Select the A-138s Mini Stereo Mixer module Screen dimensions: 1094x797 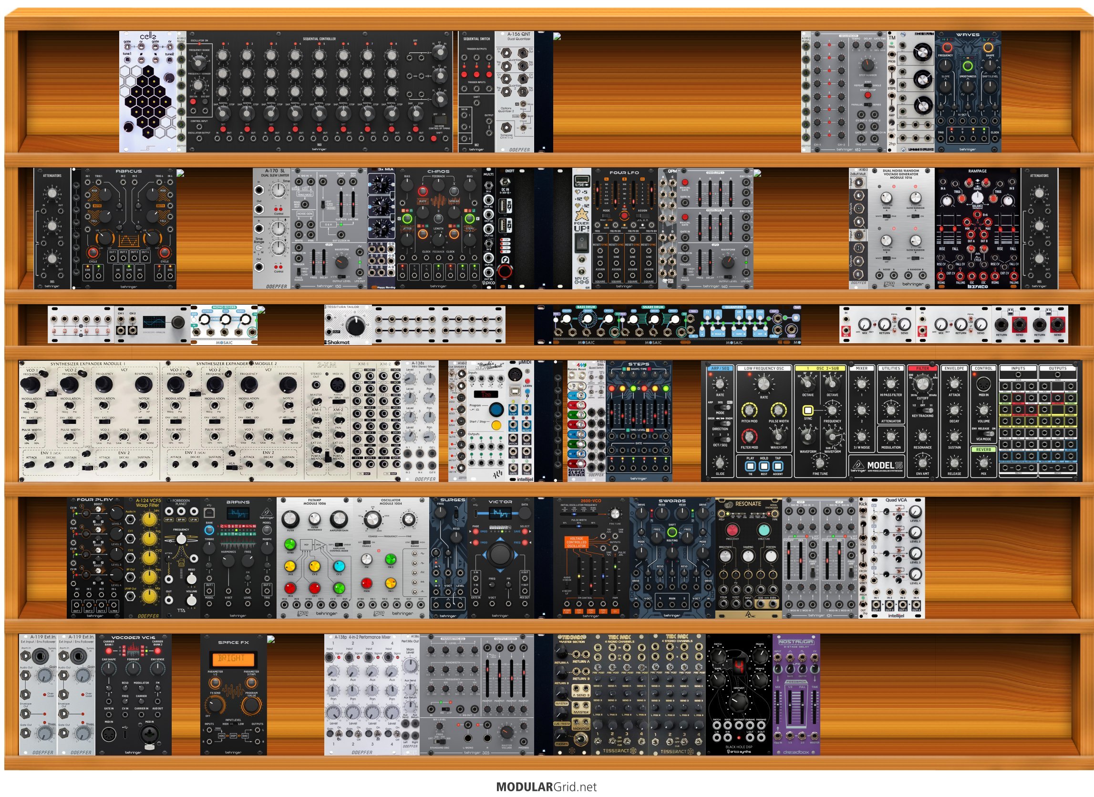[x=419, y=421]
